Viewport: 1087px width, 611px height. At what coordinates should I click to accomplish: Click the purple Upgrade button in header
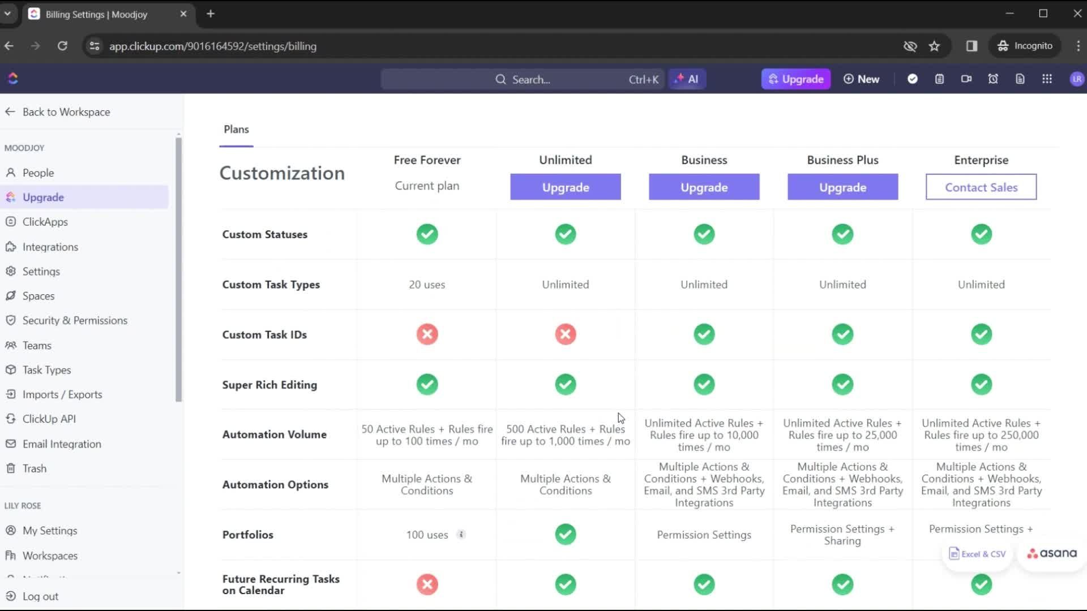coord(795,79)
